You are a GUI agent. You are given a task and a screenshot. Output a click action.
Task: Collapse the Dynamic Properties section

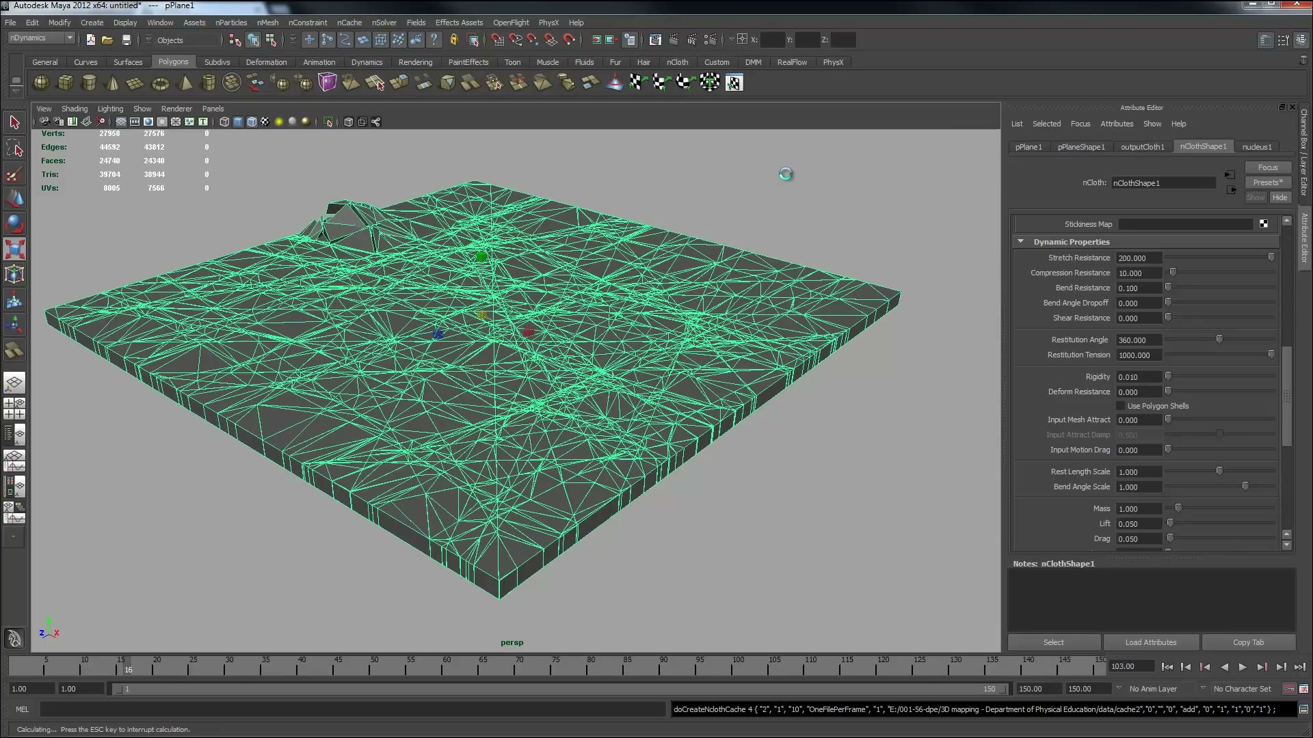[1021, 242]
